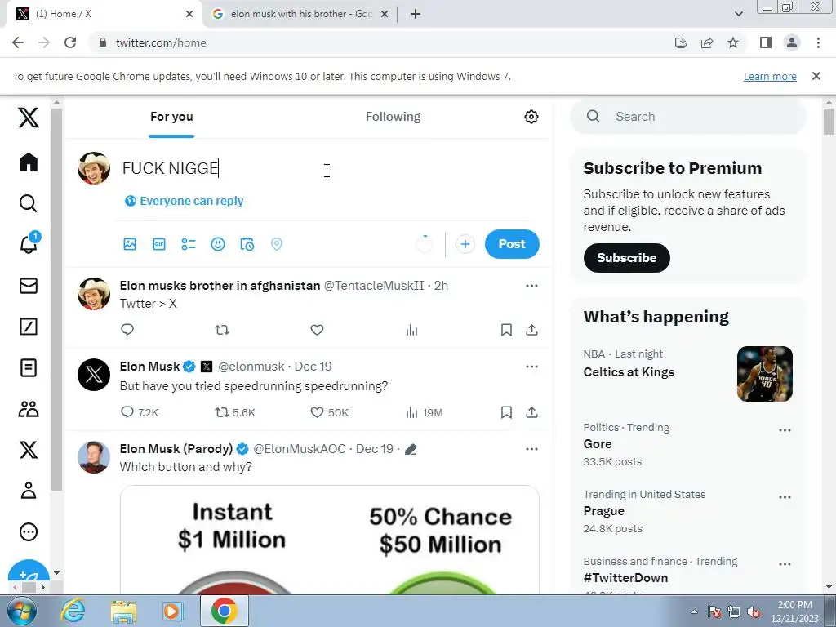Click Learn more link in update bar
The image size is (836, 627).
[770, 76]
